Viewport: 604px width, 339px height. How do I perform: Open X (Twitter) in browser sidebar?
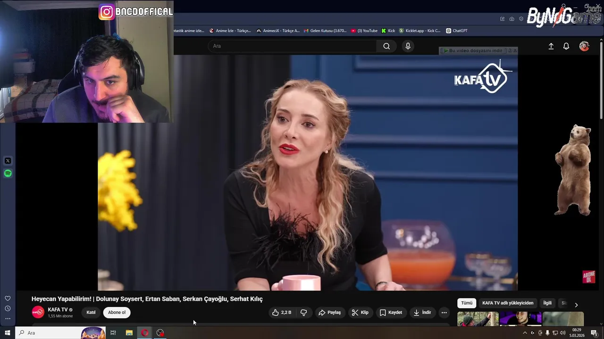8,161
